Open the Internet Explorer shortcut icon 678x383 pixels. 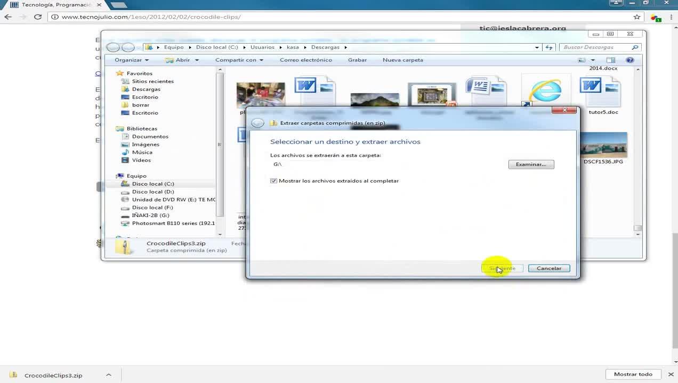[x=545, y=91]
